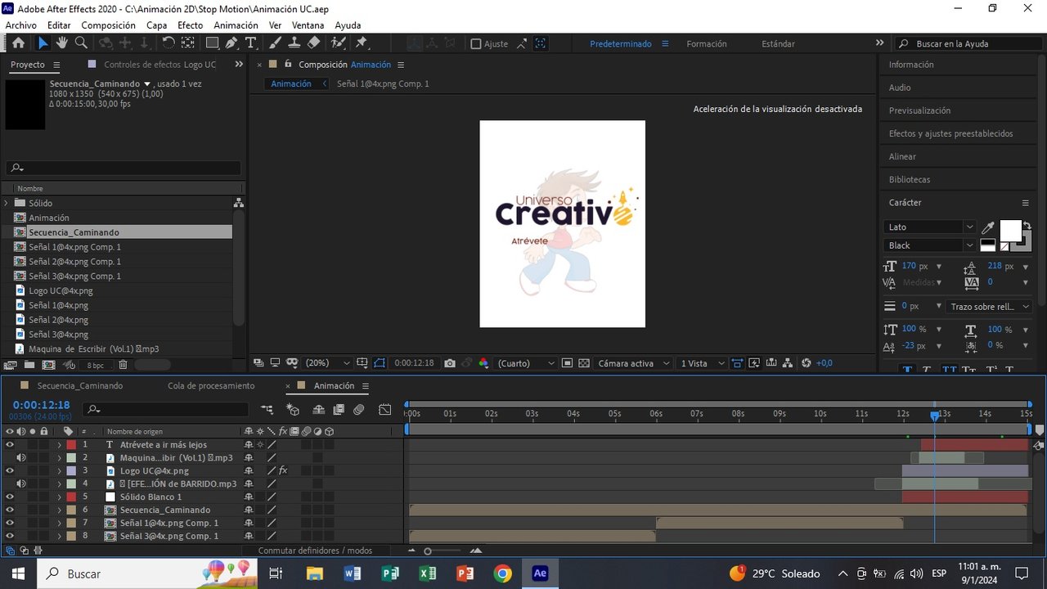The height and width of the screenshot is (589, 1047).
Task: Hide the Logo UC@4x.png layer
Action: click(10, 471)
